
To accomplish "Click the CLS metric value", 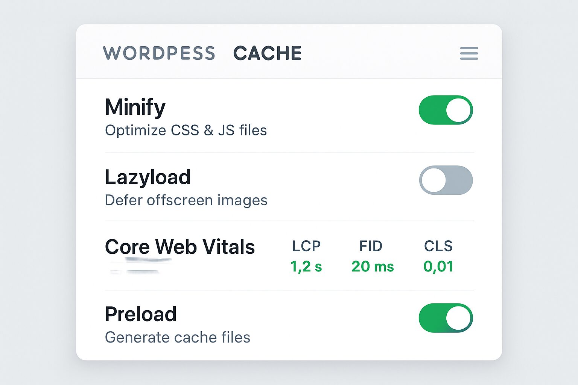I will tap(439, 267).
